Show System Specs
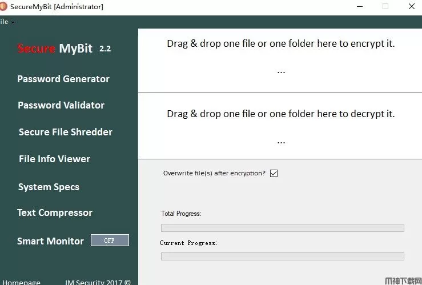Viewport: 422px width, 285px height. tap(49, 187)
